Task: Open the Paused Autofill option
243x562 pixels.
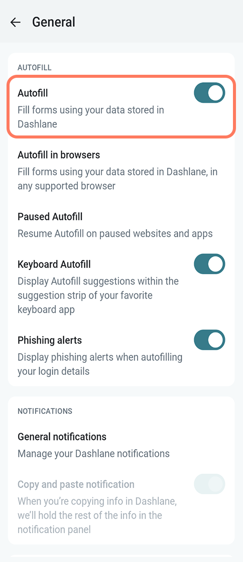Action: coord(122,225)
